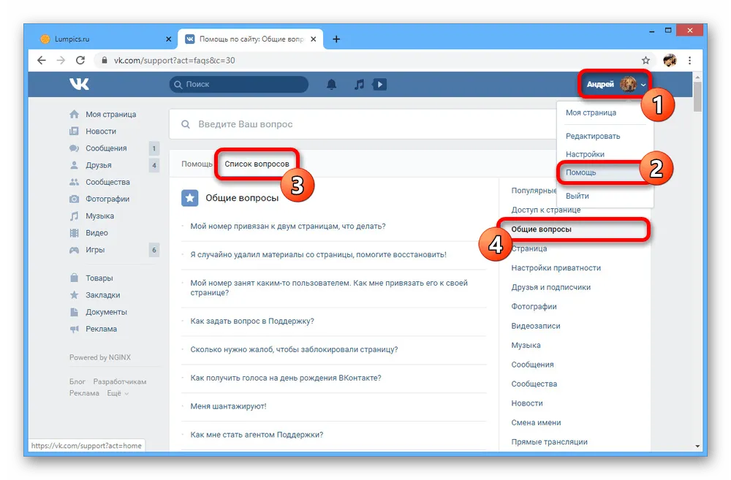Select Смена имени category
Image resolution: width=731 pixels, height=480 pixels.
point(536,423)
